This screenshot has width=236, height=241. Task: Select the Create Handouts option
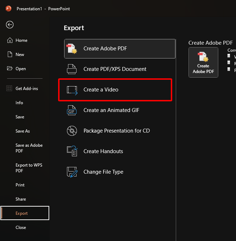coord(120,151)
